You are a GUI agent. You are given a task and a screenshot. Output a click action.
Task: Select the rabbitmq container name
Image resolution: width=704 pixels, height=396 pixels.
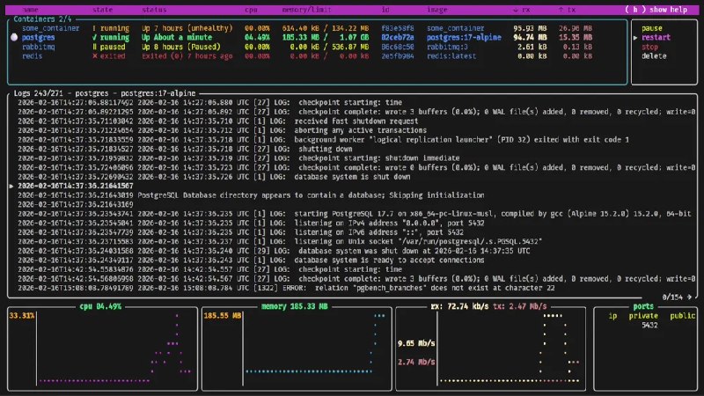(38, 47)
